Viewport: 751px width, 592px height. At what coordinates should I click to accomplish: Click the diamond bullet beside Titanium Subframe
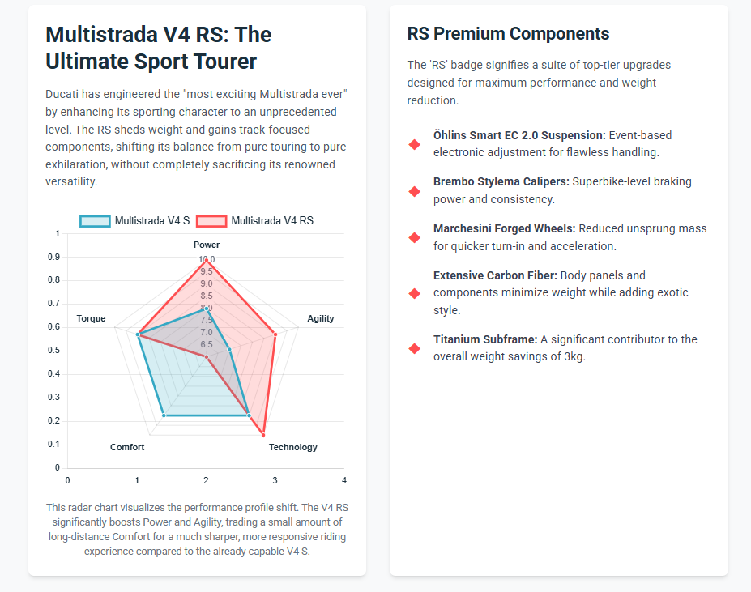[x=415, y=348]
